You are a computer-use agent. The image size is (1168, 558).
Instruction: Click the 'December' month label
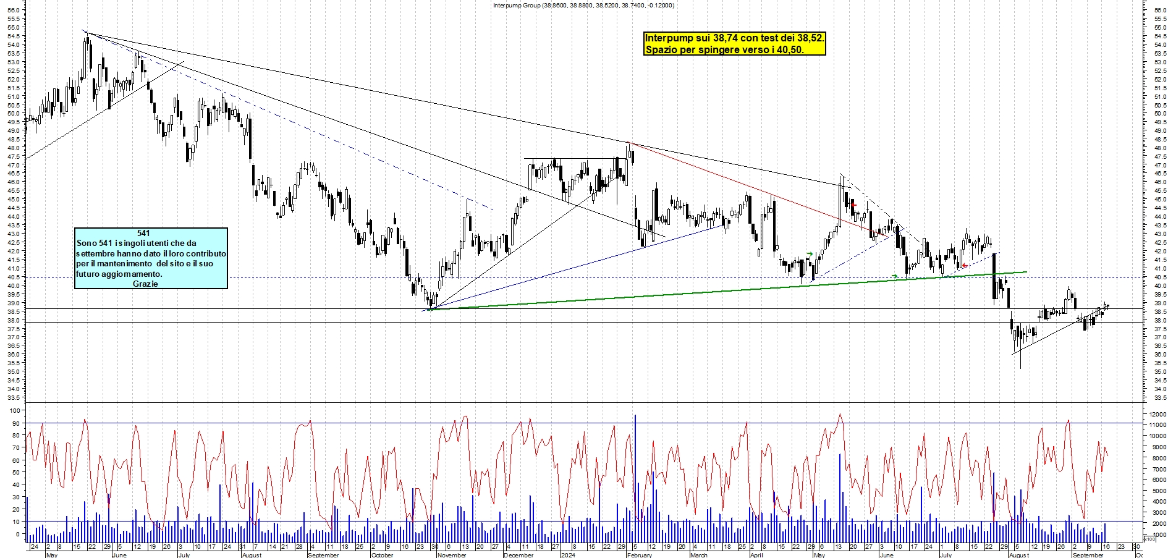pyautogui.click(x=518, y=555)
